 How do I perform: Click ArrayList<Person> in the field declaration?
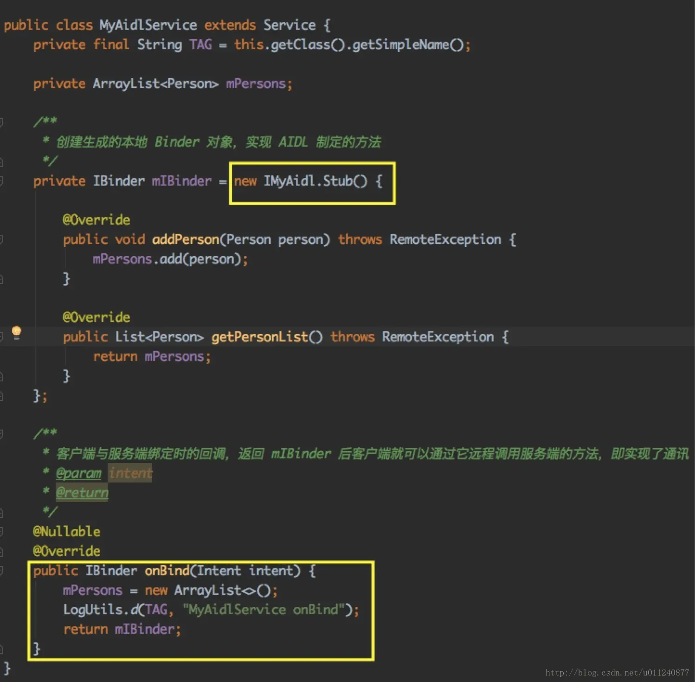point(156,84)
